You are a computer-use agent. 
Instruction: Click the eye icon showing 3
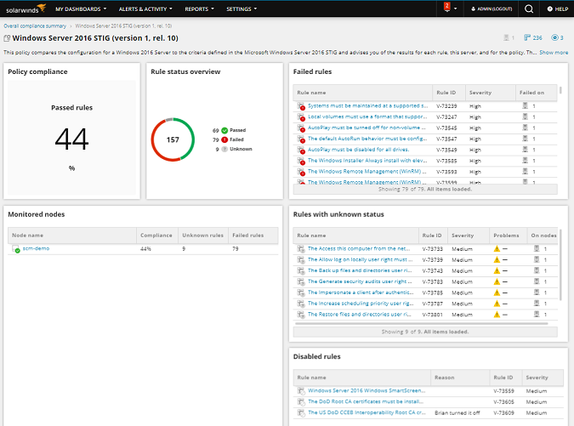[x=557, y=37]
